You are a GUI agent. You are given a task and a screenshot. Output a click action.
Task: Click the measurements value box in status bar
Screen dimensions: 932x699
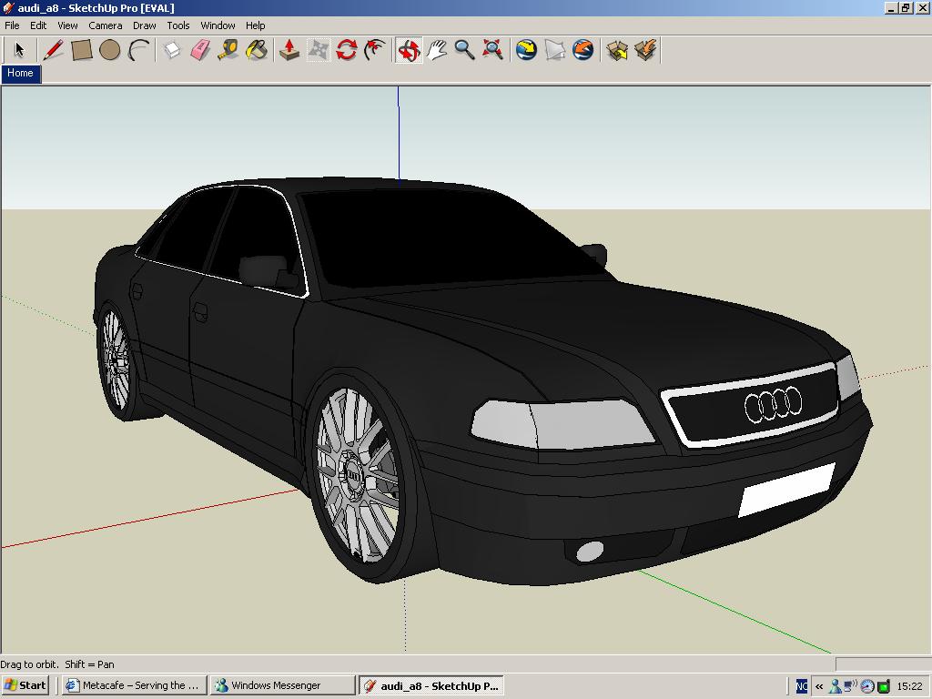point(883,664)
